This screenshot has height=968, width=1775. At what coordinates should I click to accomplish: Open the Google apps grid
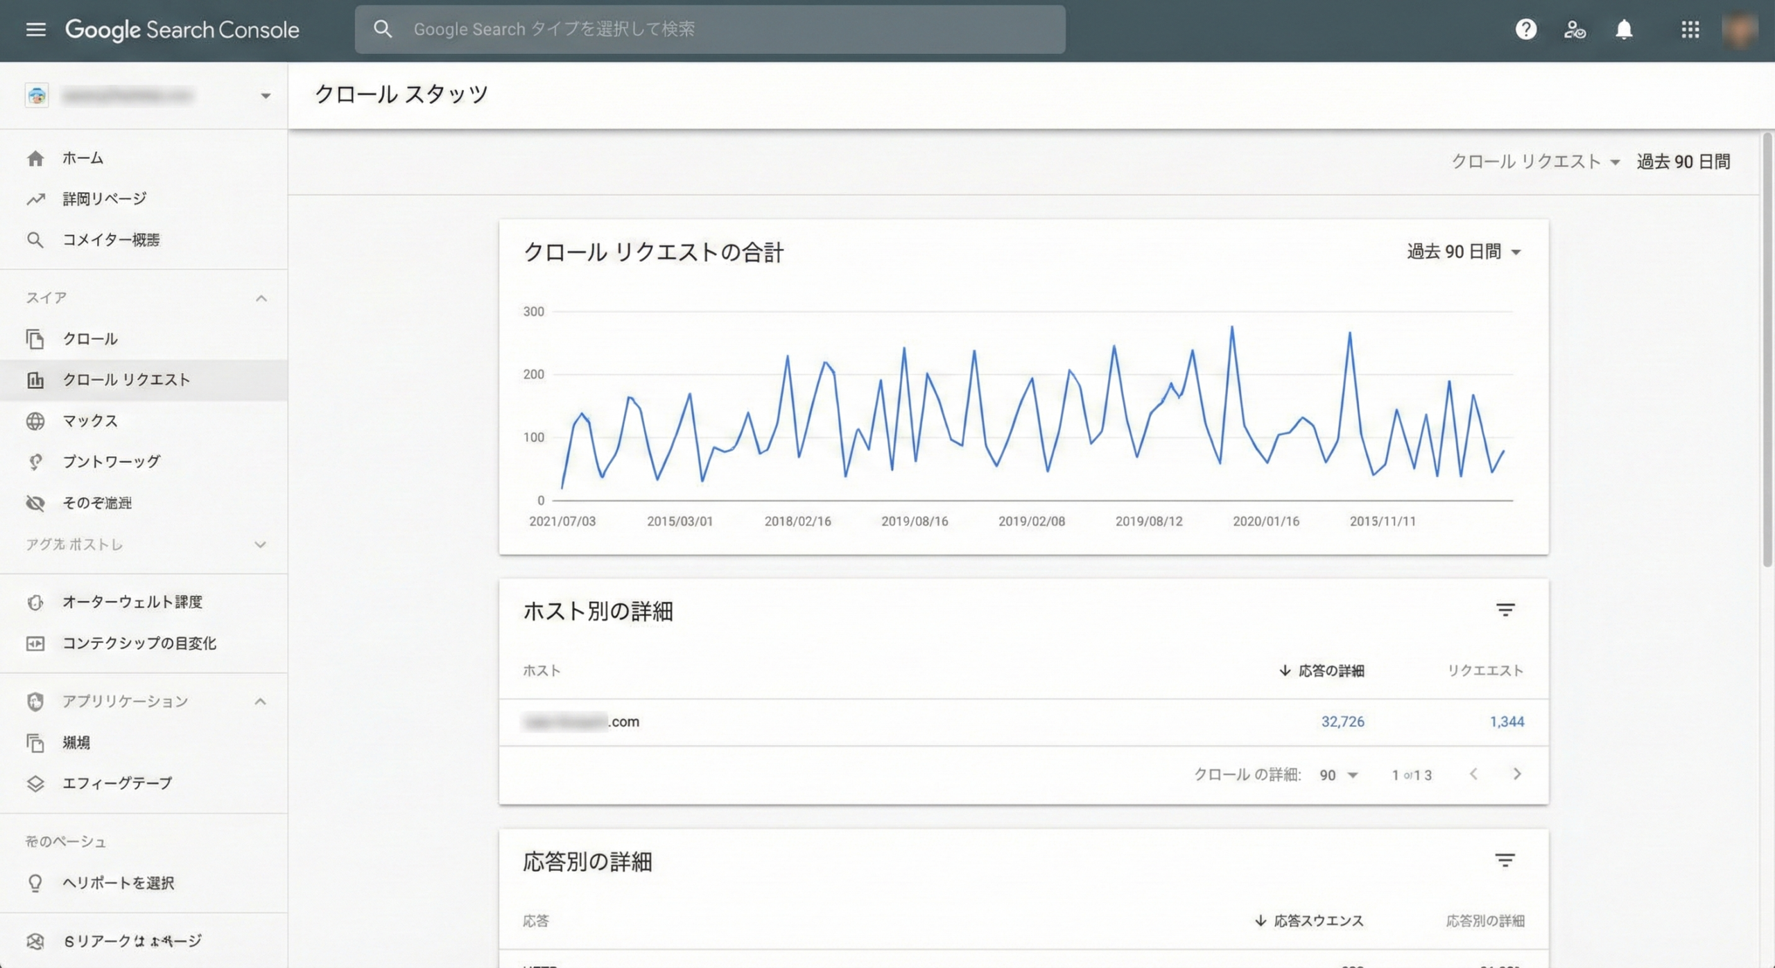1690,29
